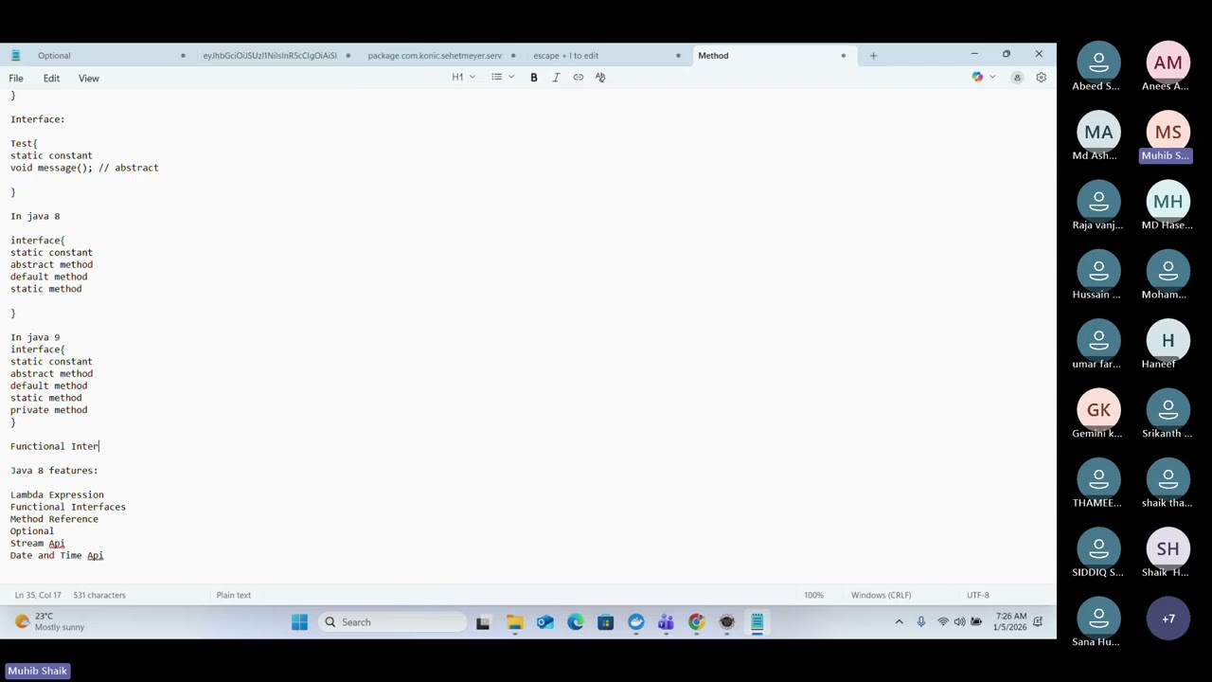This screenshot has height=682, width=1212.
Task: Open the Edit menu
Action: point(51,79)
